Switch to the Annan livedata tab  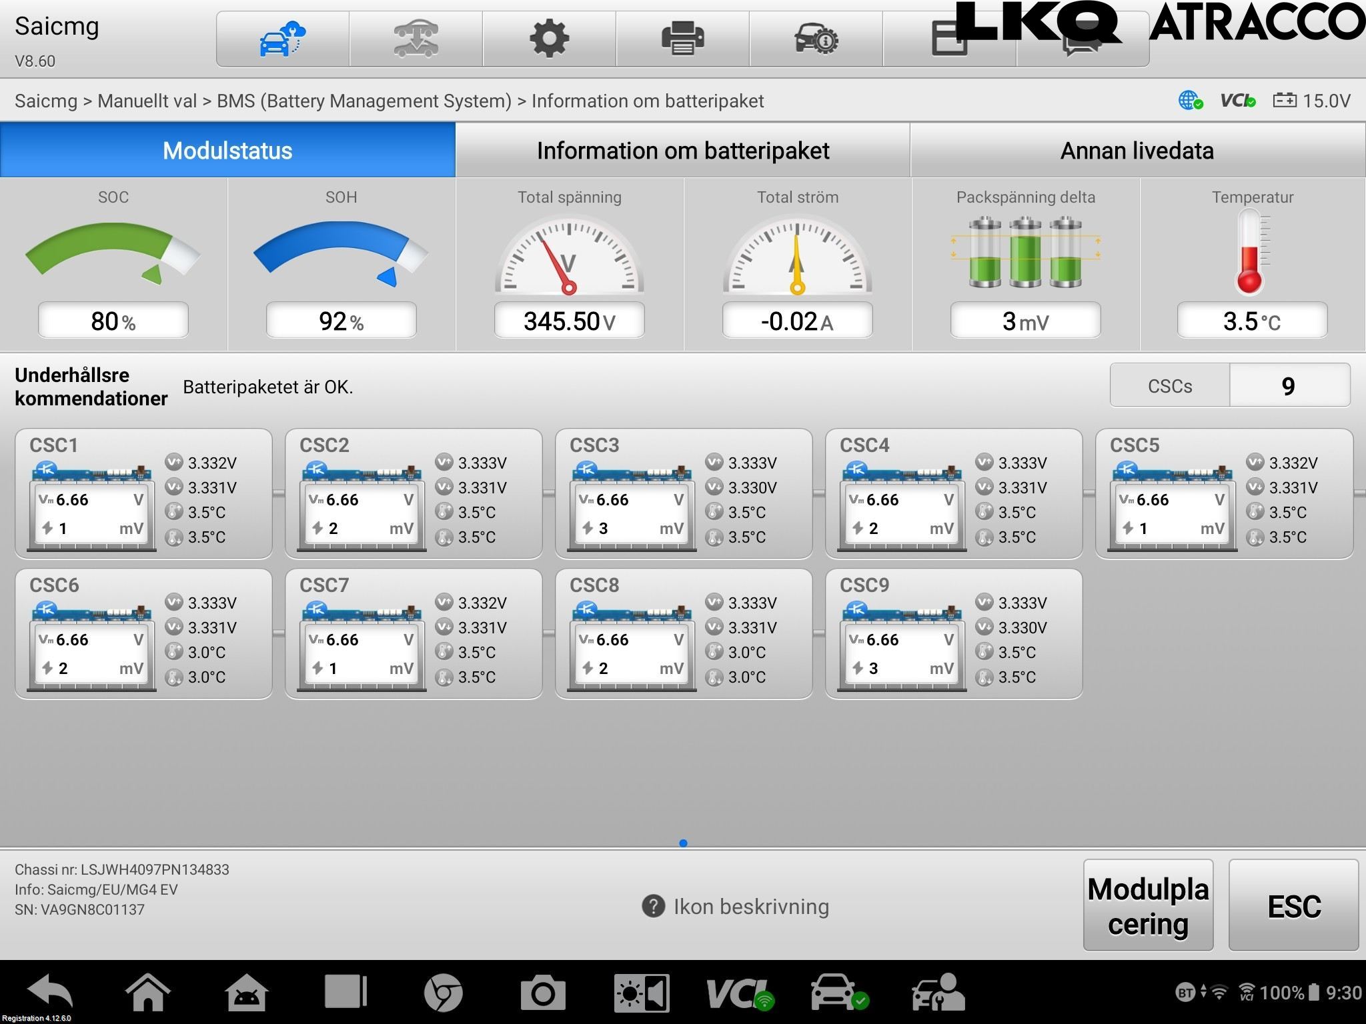pyautogui.click(x=1137, y=151)
